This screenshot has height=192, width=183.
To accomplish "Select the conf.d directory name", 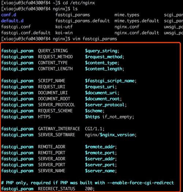I will (x=8, y=15).
